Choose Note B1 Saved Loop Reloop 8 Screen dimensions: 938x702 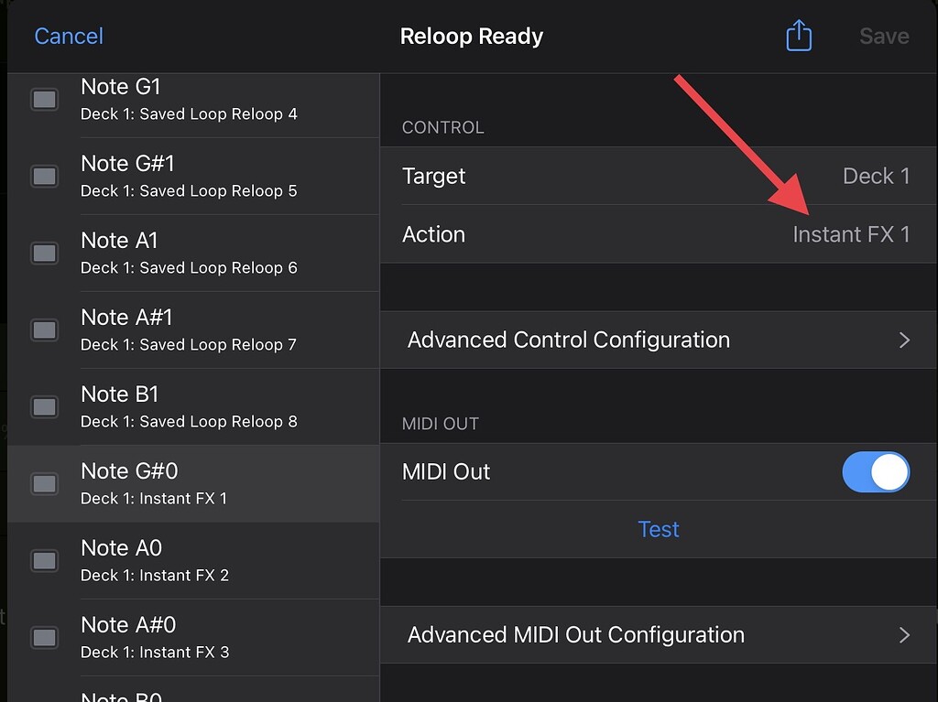click(x=220, y=406)
